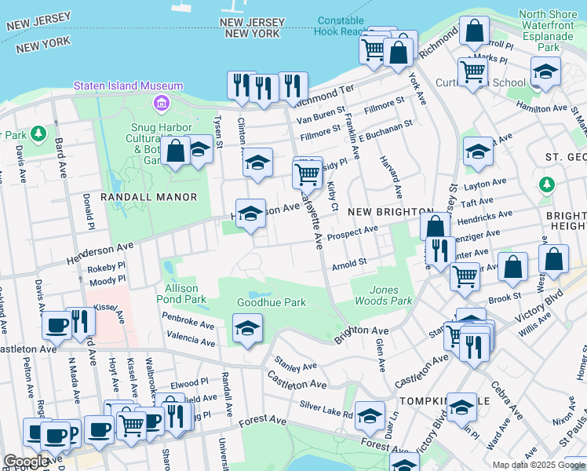Image resolution: width=587 pixels, height=471 pixels.
Task: Click the Arnold St street label
Action: pyautogui.click(x=349, y=264)
